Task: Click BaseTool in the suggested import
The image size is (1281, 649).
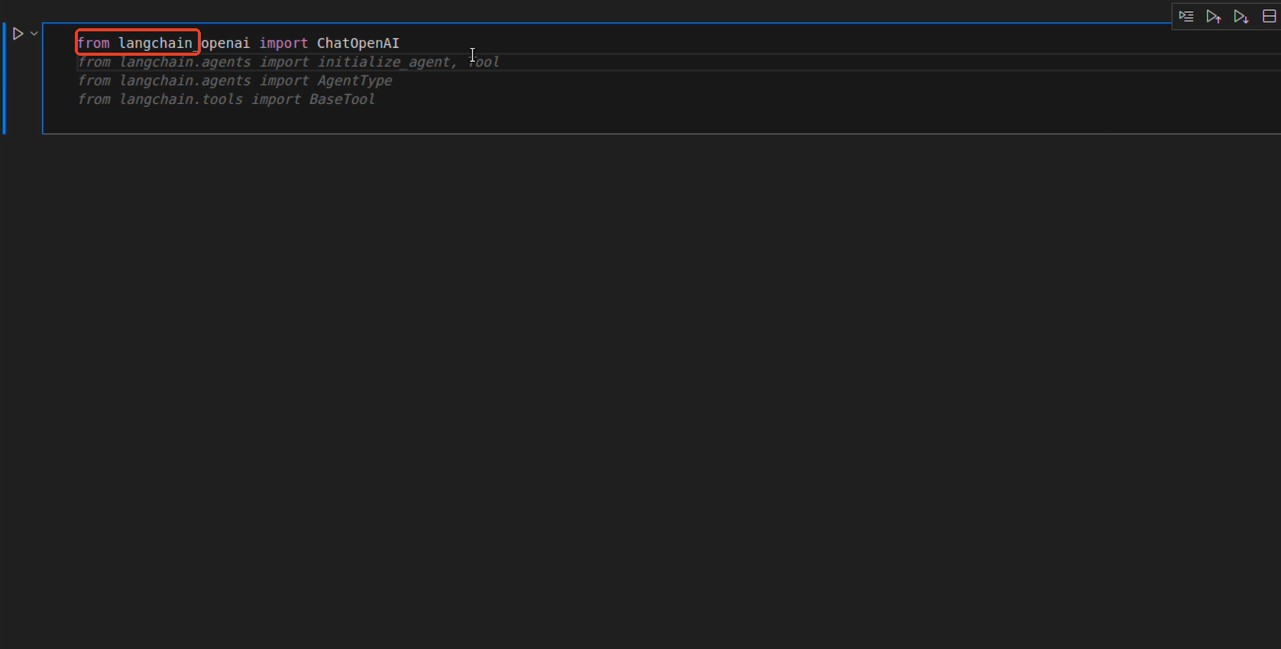Action: point(341,99)
